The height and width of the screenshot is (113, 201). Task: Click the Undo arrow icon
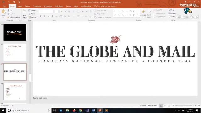coord(9,2)
